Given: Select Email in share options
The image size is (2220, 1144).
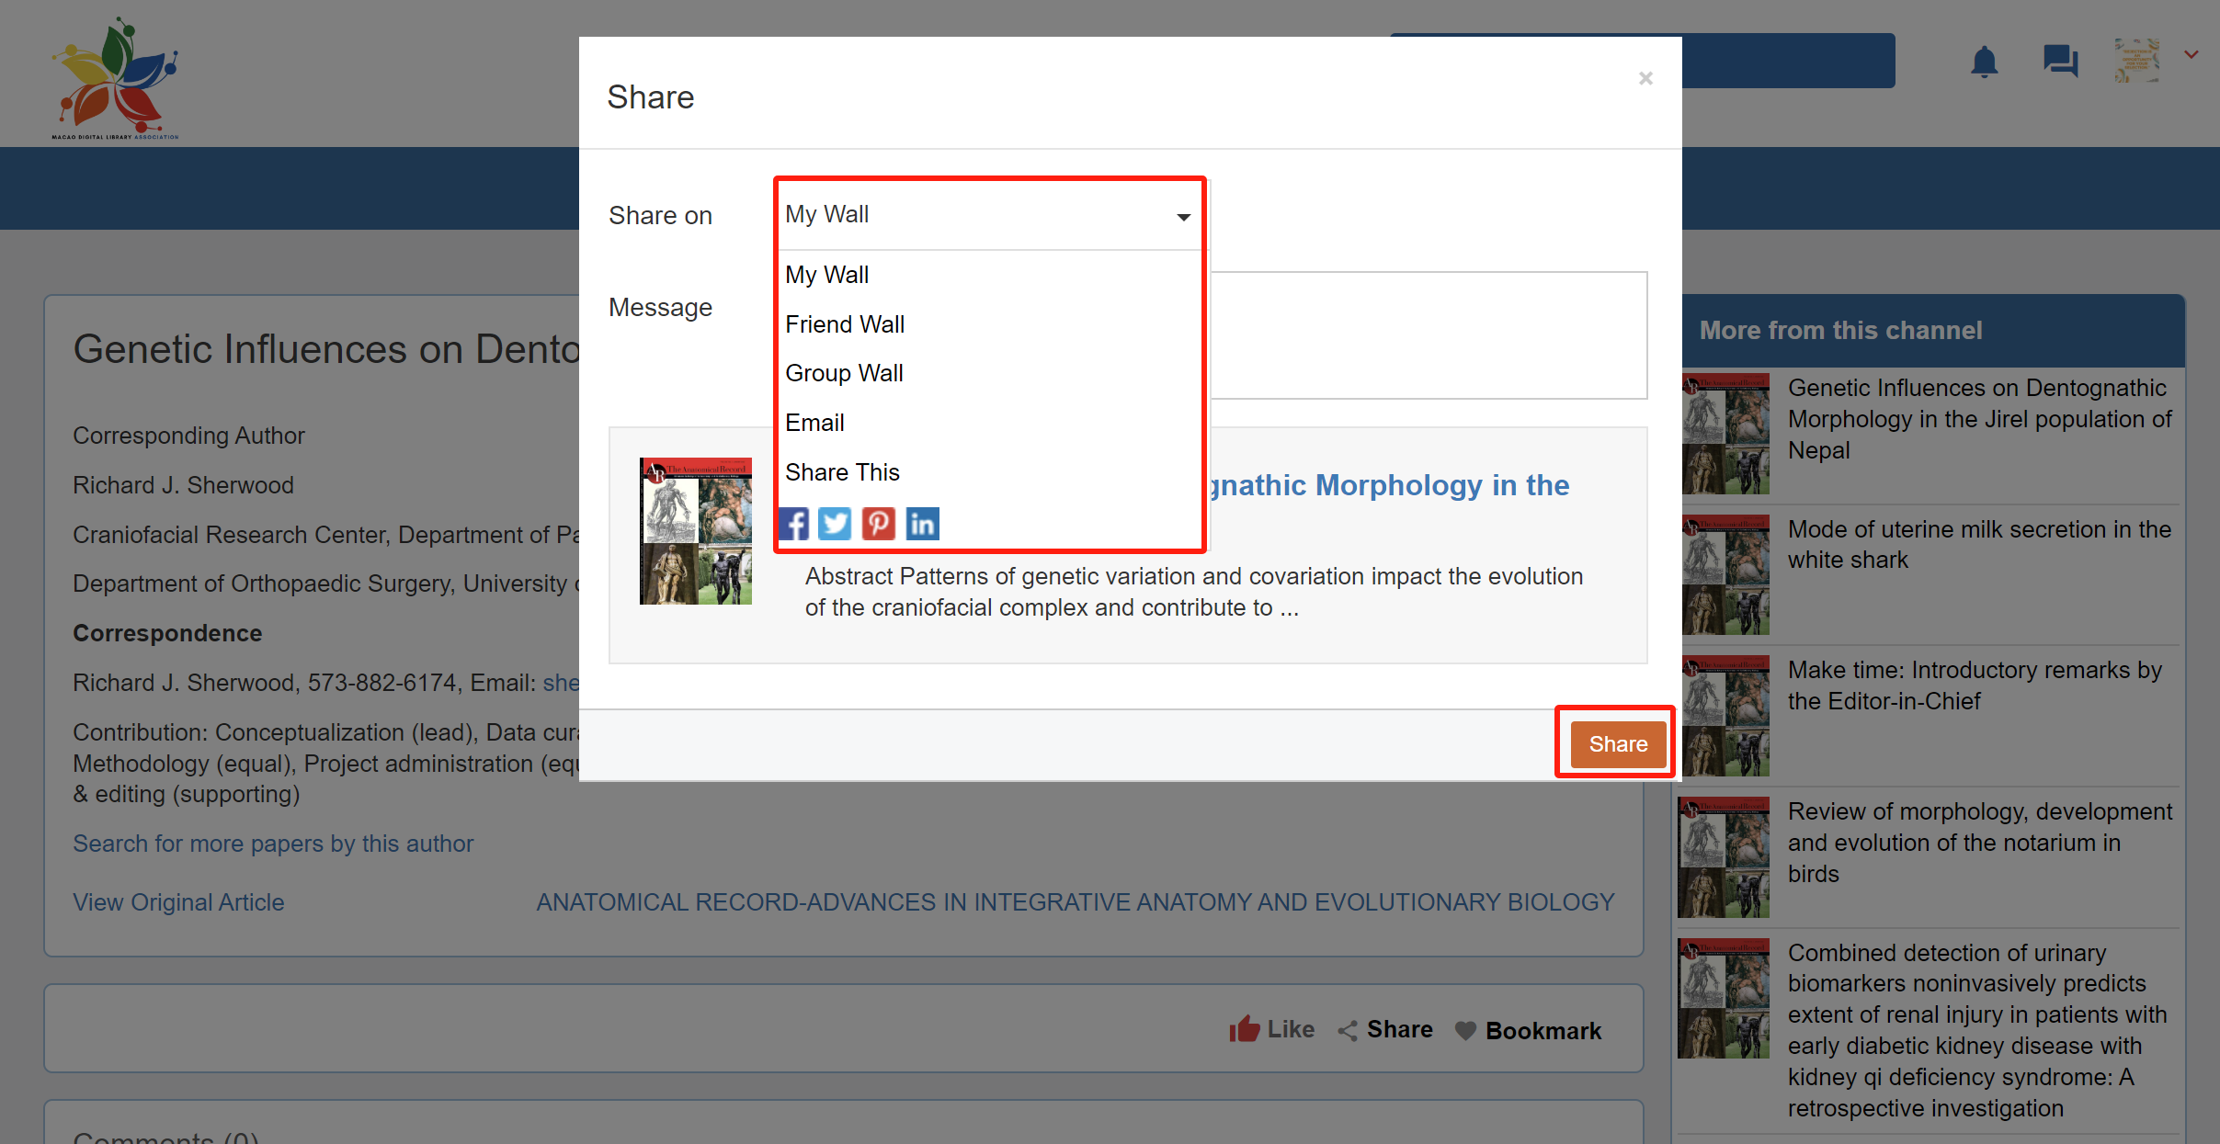Looking at the screenshot, I should (814, 423).
